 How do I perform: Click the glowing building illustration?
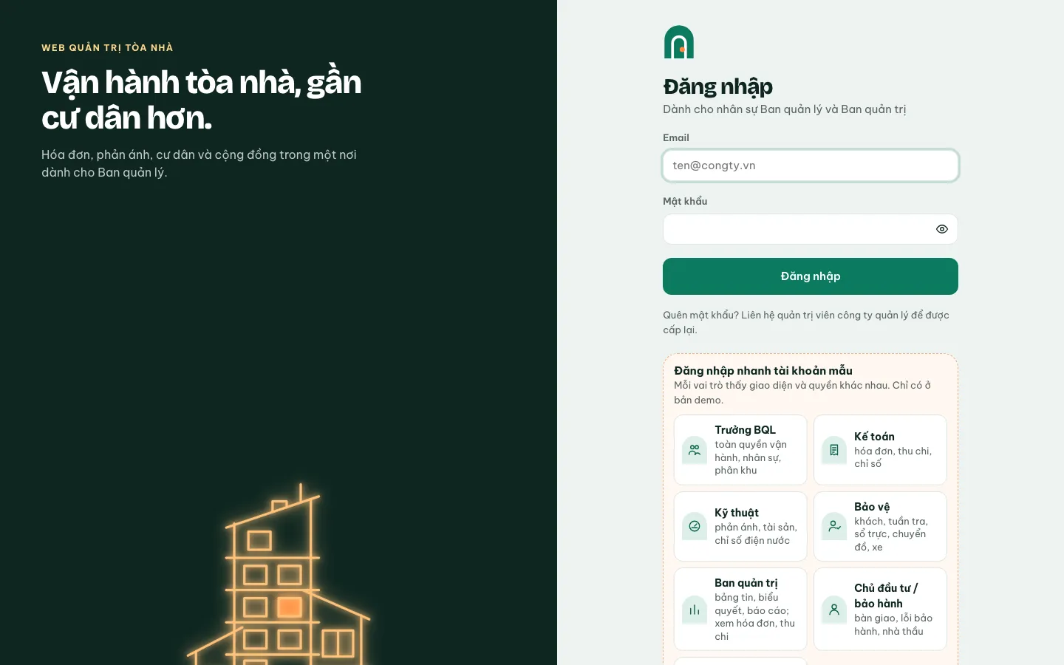279,574
